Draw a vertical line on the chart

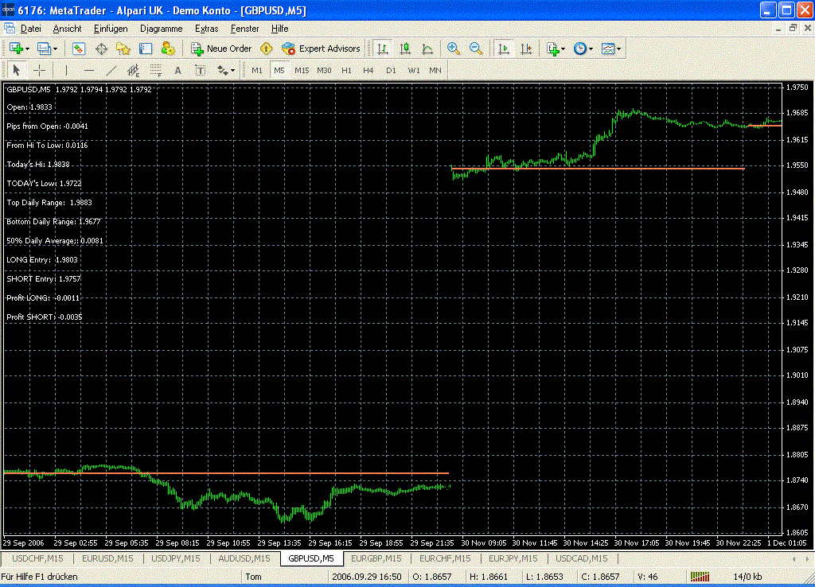[x=67, y=70]
